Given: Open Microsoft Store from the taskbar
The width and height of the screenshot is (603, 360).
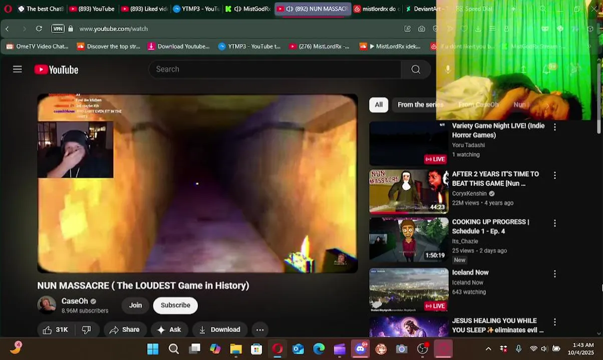Looking at the screenshot, I should 256,348.
